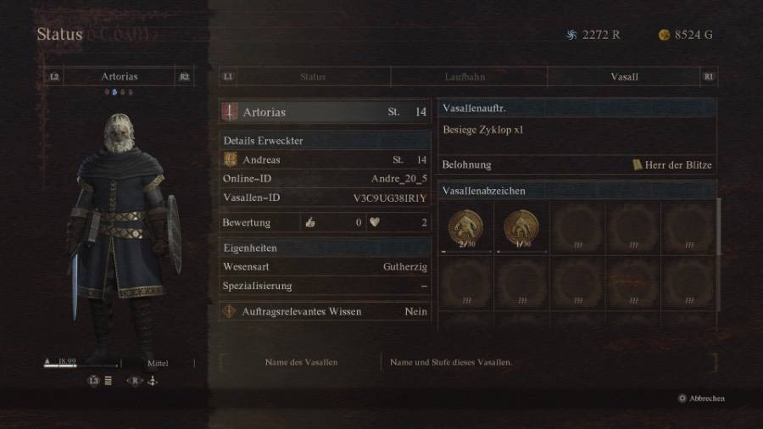Open the Laufbahn tab

pos(465,77)
